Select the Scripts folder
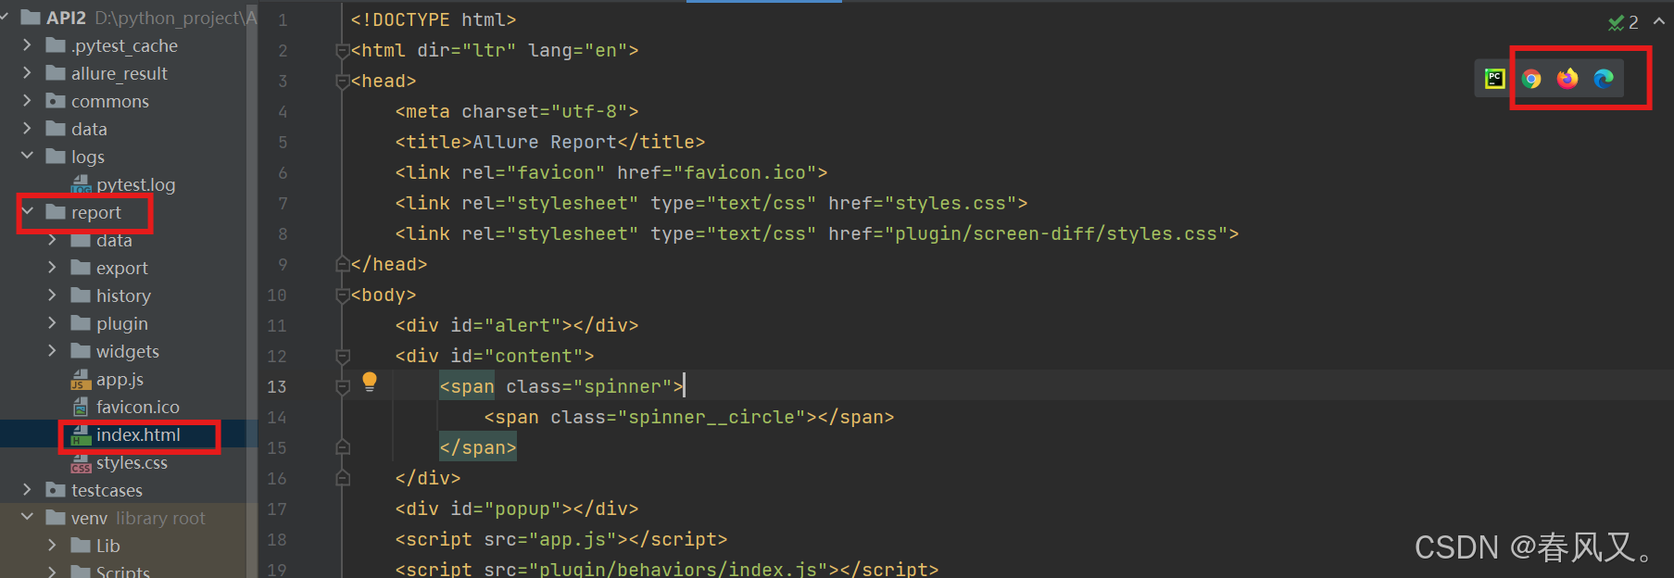 (123, 572)
